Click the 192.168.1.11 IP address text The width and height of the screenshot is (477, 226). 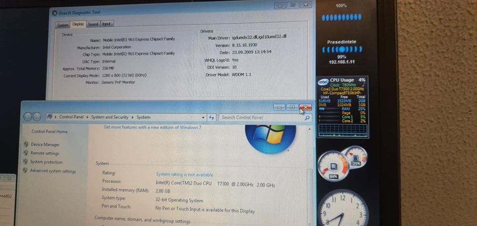click(342, 62)
